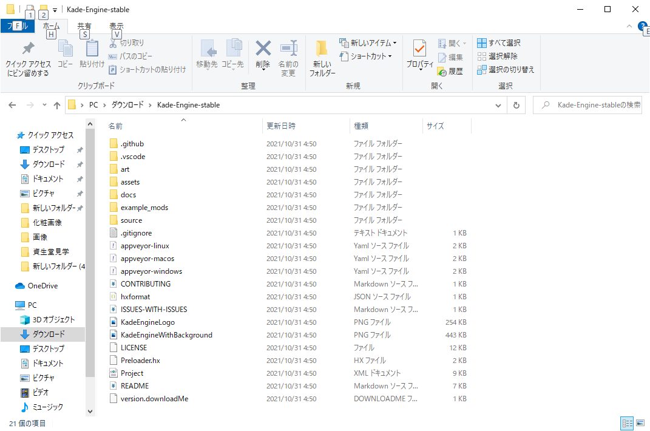The image size is (650, 431).
Task: Click PC in the address breadcrumb
Action: tap(93, 106)
